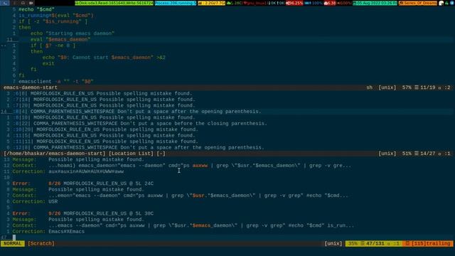Click '[unix]' in the bottom status line
Screen dimensions: 455x256
pos(333,243)
